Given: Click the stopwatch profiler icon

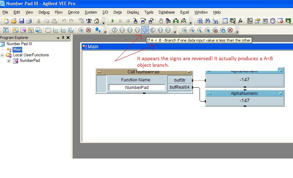Looking at the screenshot, I should coord(273,21).
